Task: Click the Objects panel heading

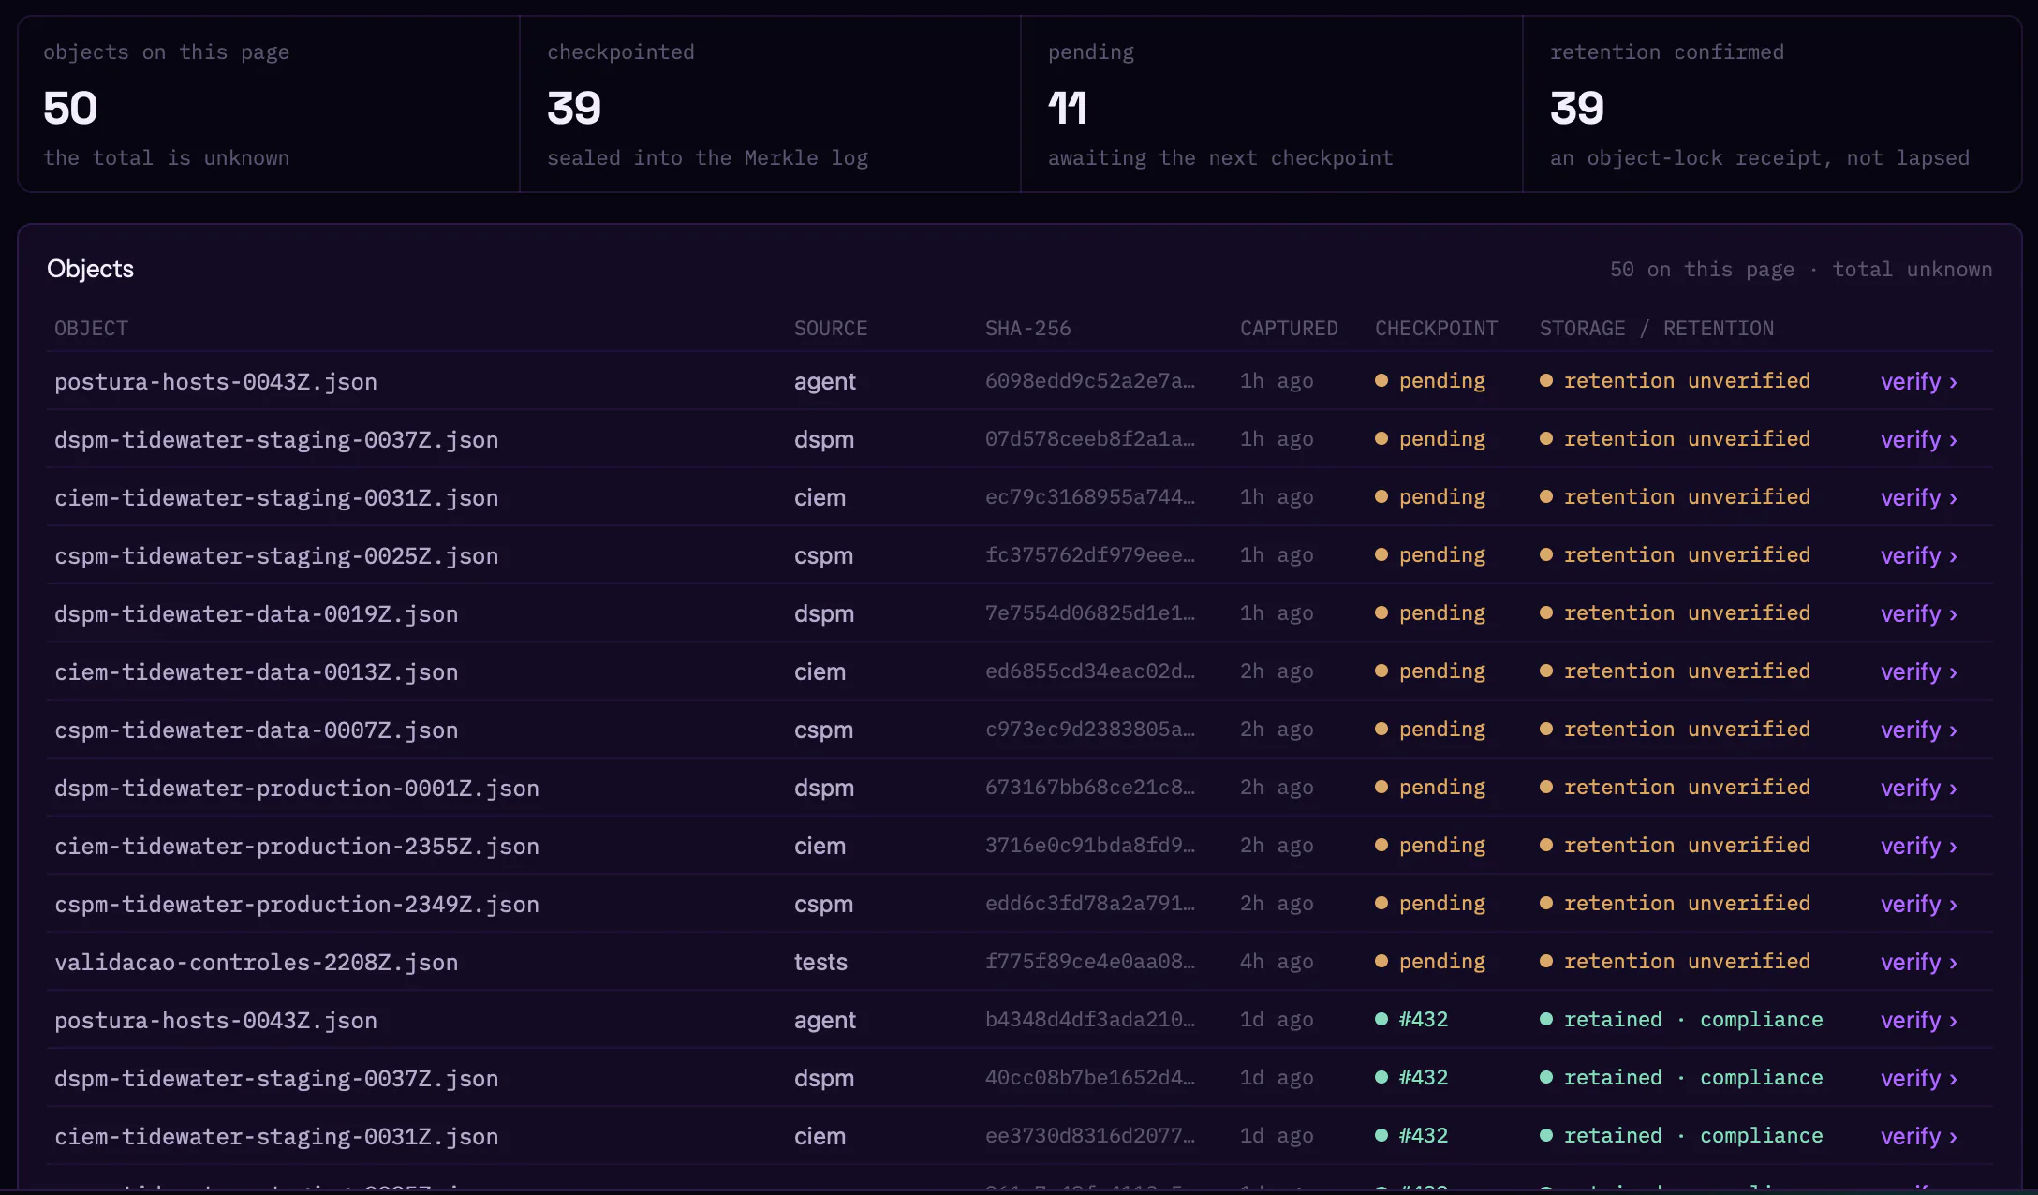Action: click(90, 269)
